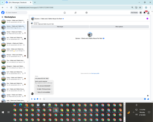The width and height of the screenshot is (153, 122).
Task: Send 'Sorry, it's not available.' quick reply
Action: 44,92
